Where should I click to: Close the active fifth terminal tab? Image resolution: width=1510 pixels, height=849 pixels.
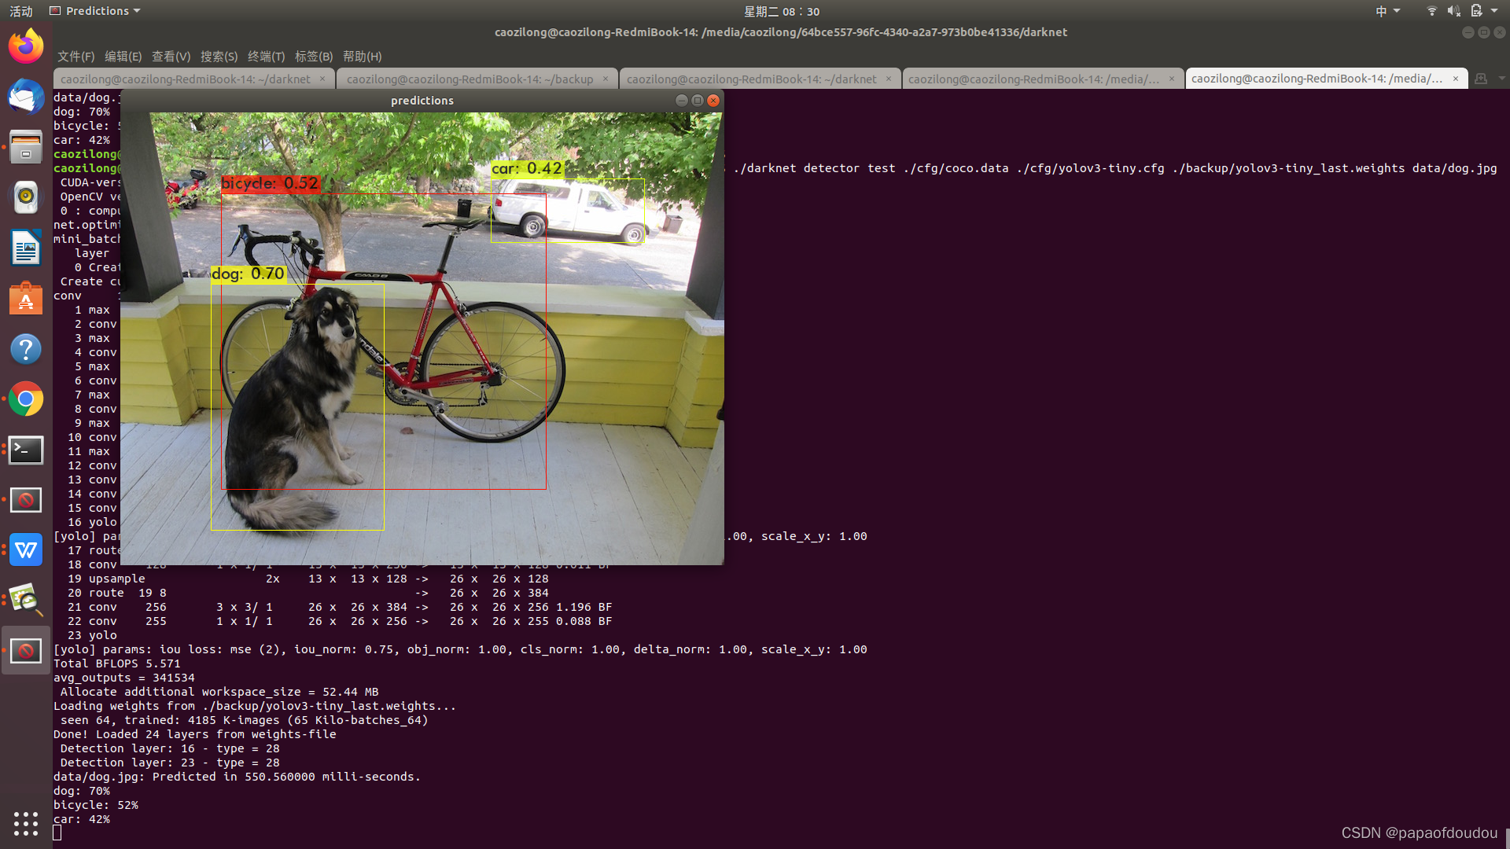[x=1455, y=79]
